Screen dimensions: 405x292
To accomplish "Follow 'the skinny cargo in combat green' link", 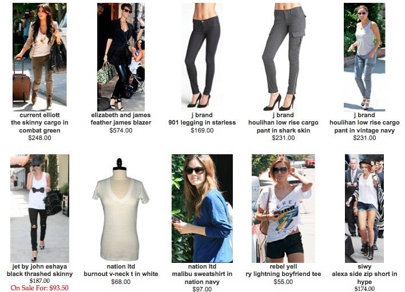I will [x=39, y=126].
